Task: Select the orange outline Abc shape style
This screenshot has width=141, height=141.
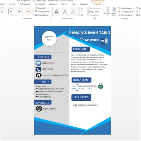Action: pos(28,11)
